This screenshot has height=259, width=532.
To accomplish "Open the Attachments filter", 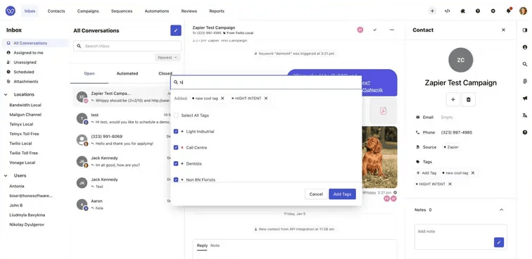I will pos(26,82).
